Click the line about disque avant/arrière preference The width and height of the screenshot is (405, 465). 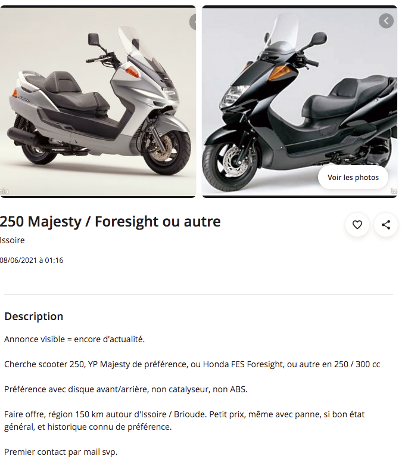[x=126, y=389]
